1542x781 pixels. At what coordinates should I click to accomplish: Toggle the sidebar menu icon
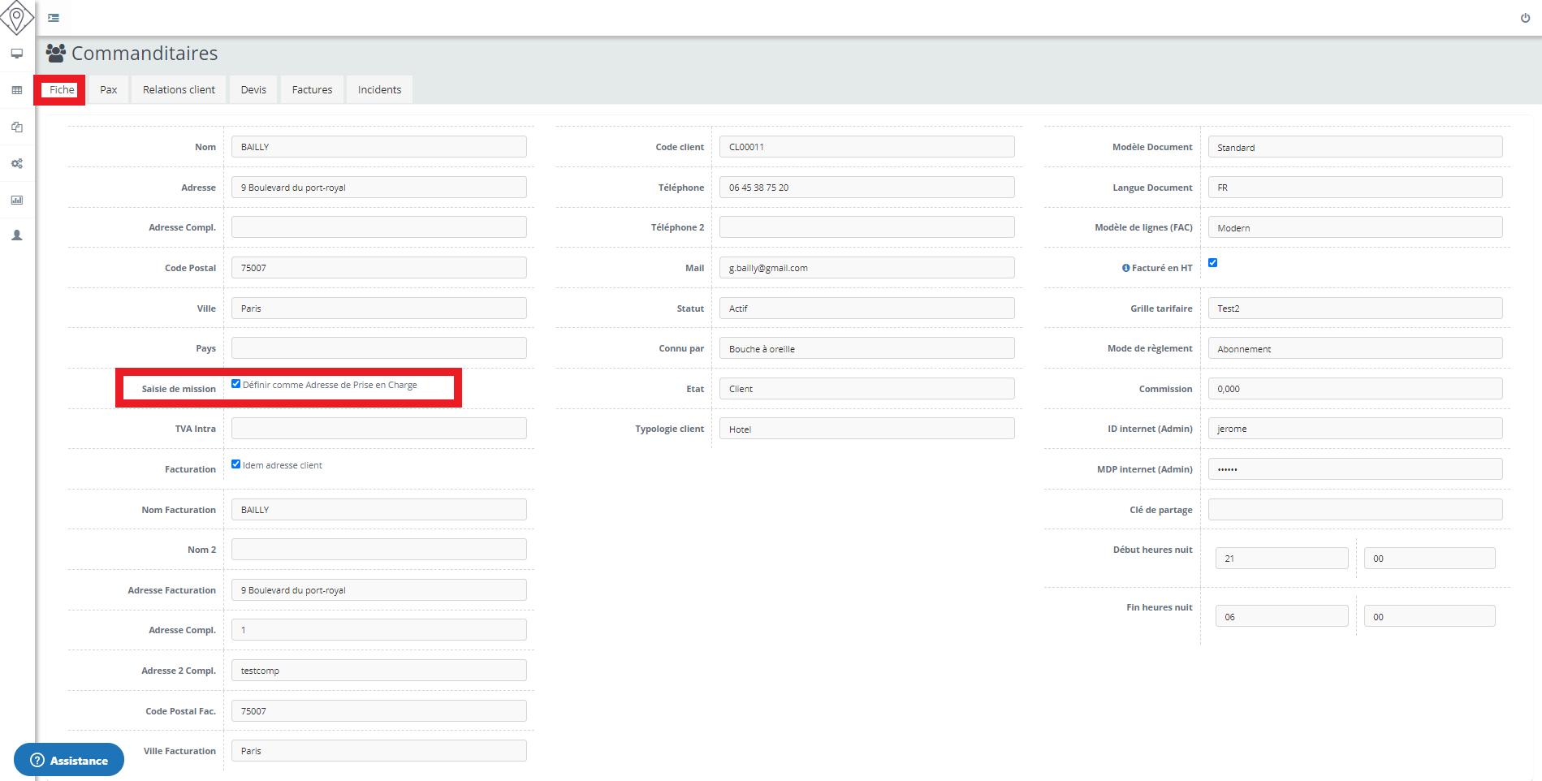point(54,18)
